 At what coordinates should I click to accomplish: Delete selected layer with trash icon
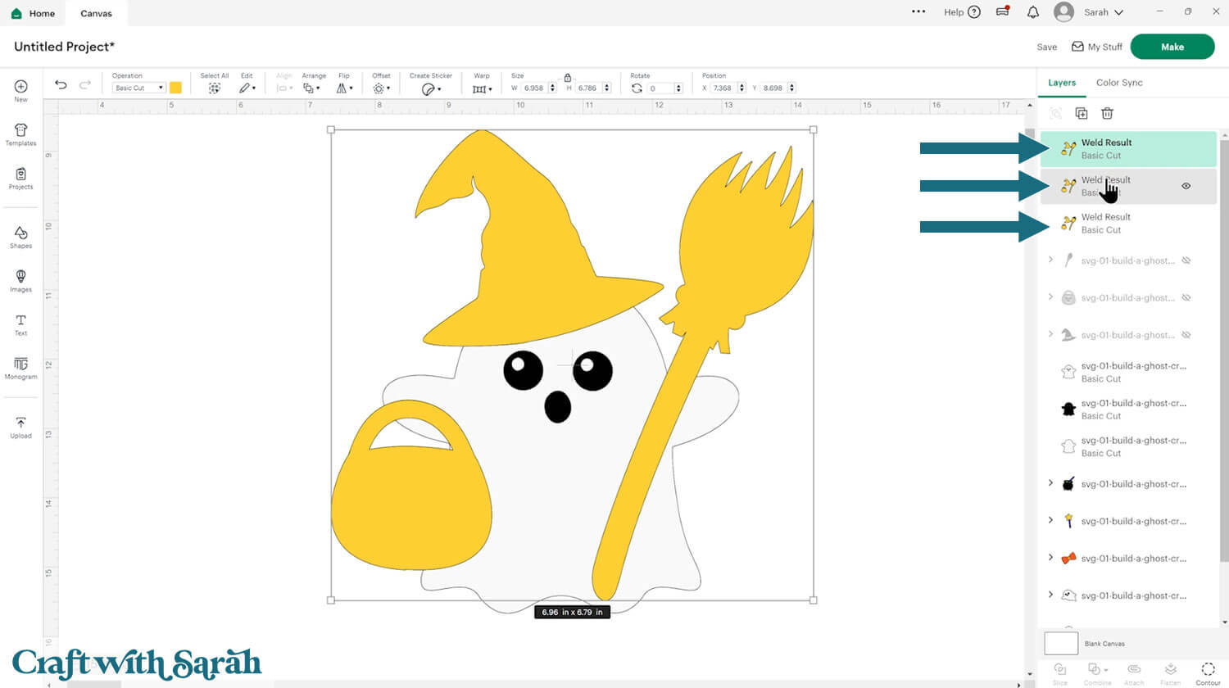coord(1107,113)
